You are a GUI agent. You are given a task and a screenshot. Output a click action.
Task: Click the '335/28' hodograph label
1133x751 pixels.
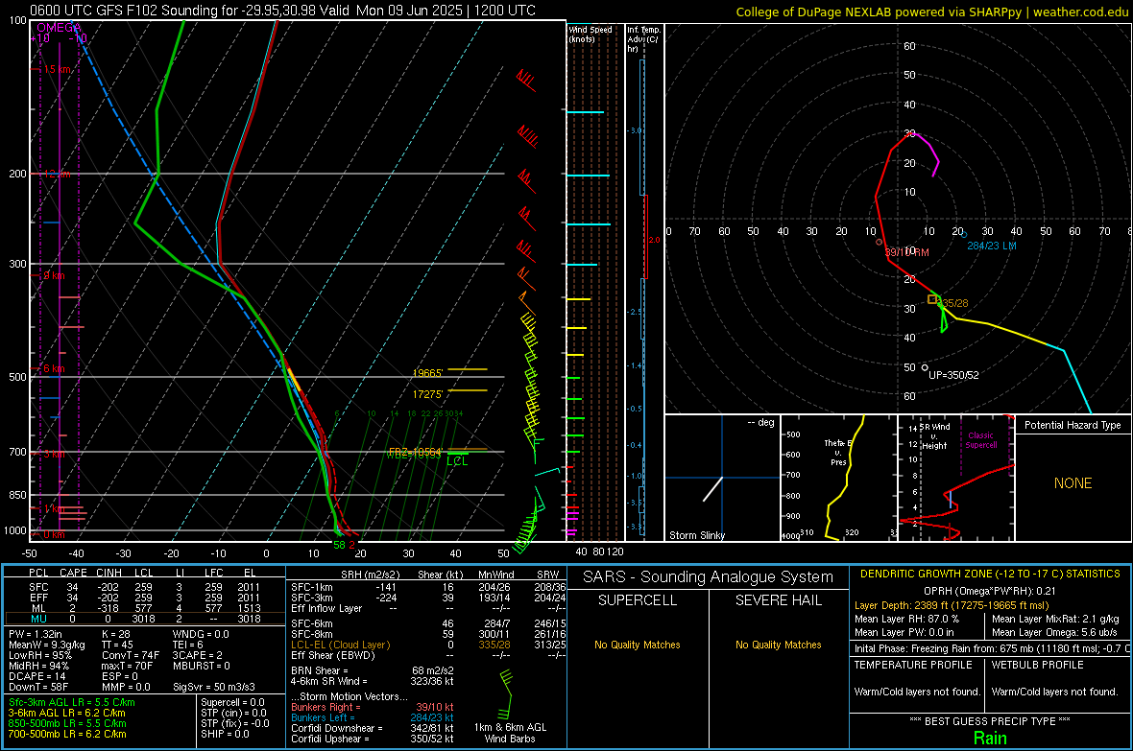954,303
